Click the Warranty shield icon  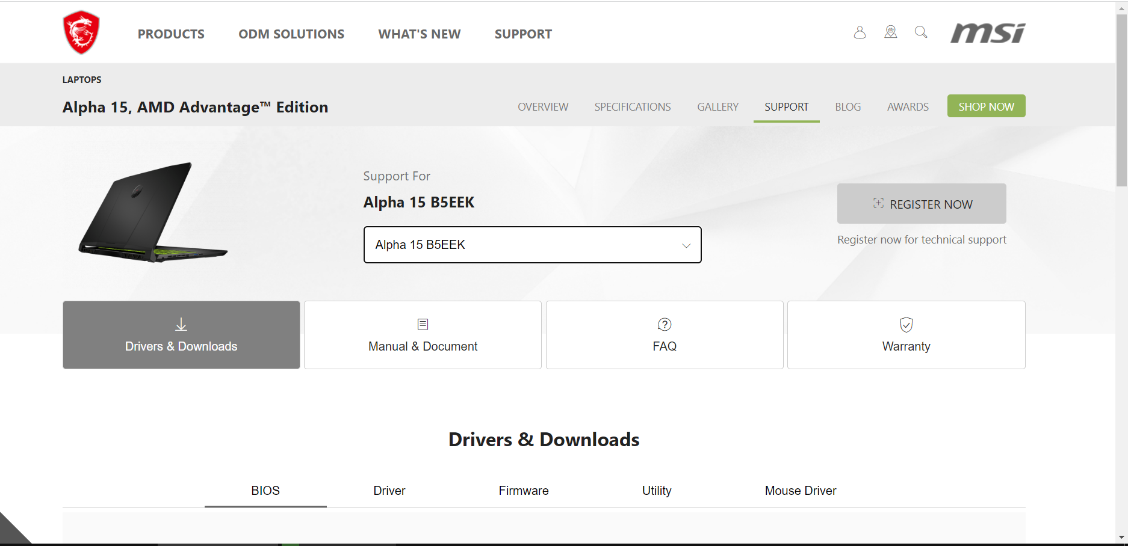click(906, 325)
